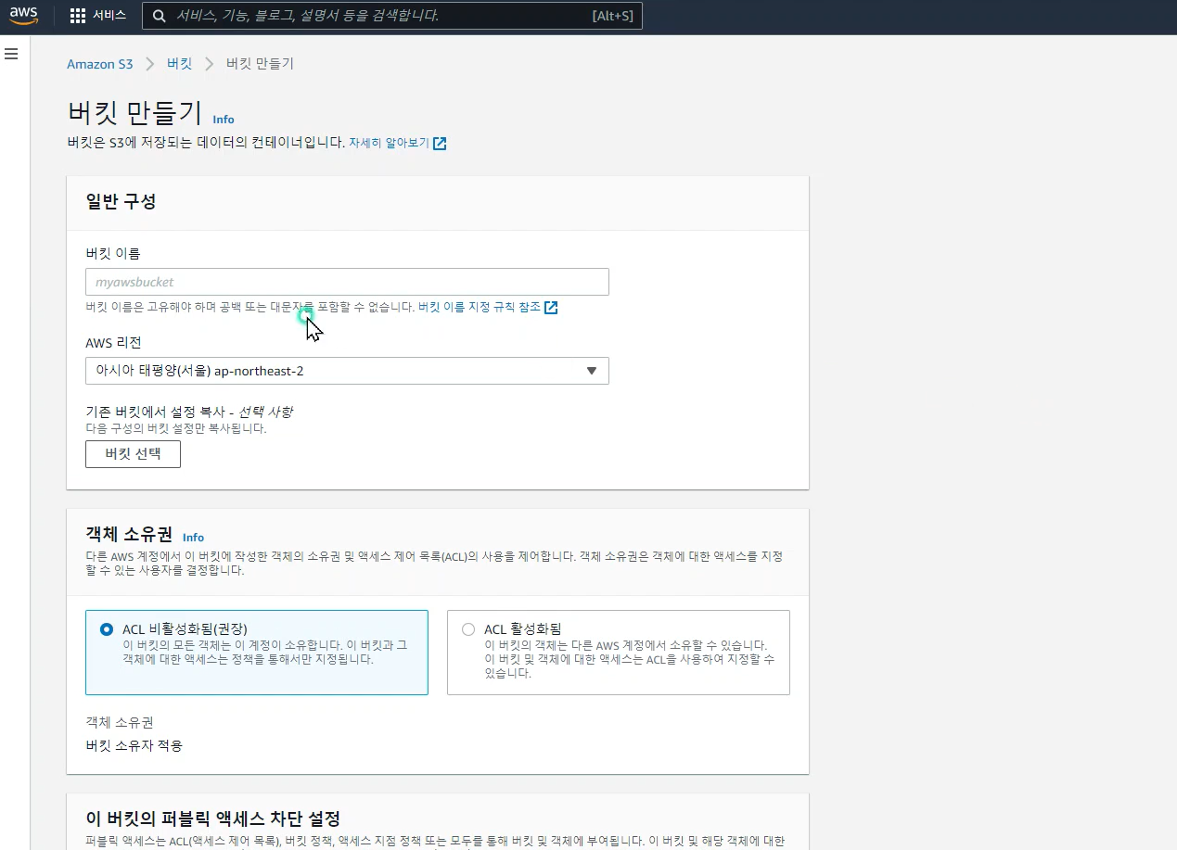The image size is (1177, 850).
Task: Select ACL 비활성화됨(권장) radio option
Action: click(x=107, y=629)
